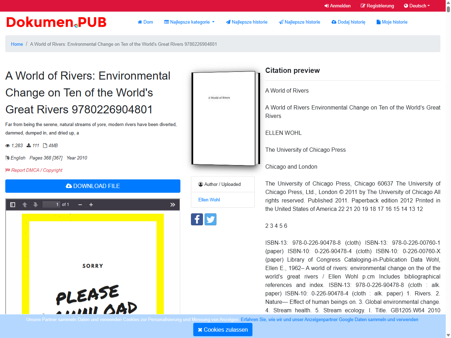451x338 pixels.
Task: Zoom in using the plus icon
Action: coord(91,205)
